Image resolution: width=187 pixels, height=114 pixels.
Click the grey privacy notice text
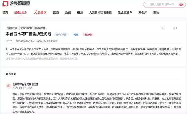click(x=42, y=59)
